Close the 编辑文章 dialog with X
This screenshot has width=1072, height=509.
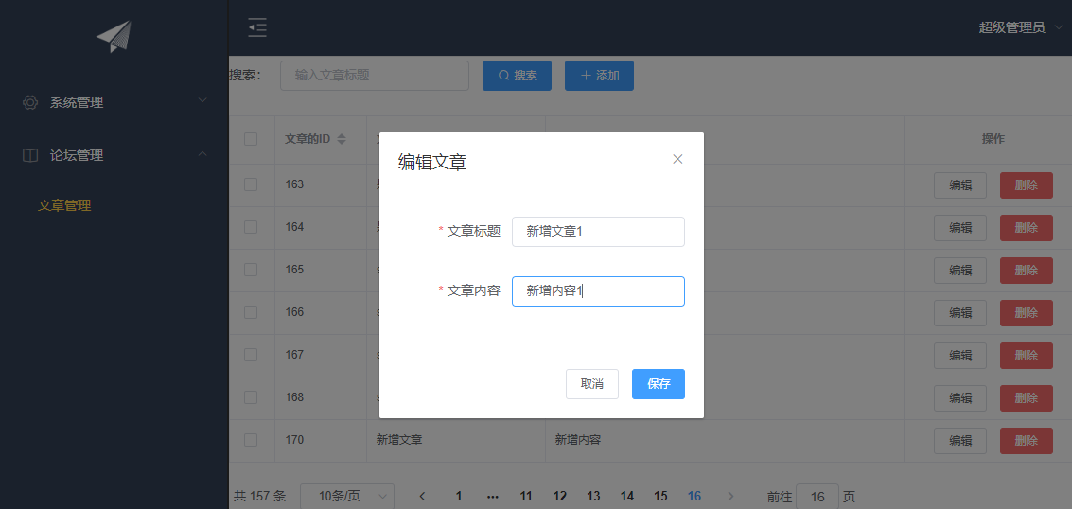677,159
